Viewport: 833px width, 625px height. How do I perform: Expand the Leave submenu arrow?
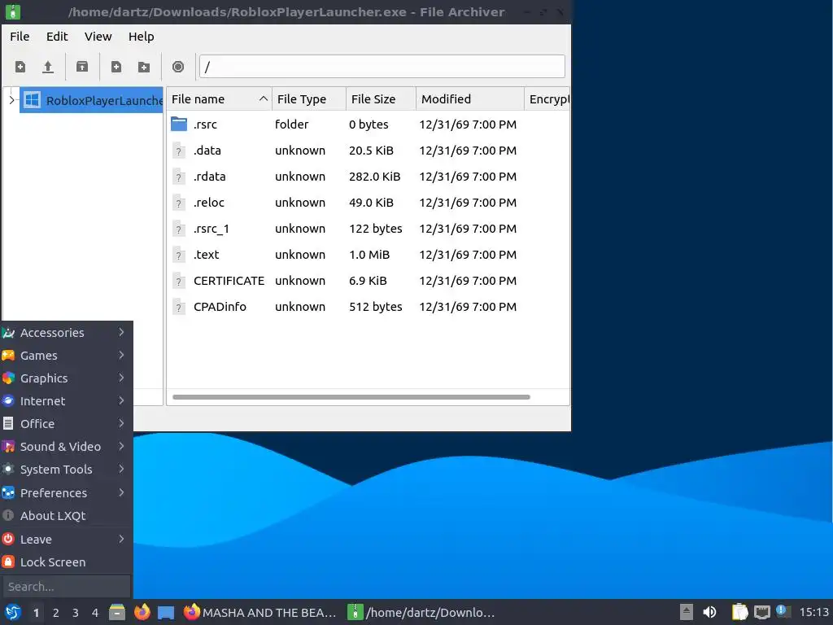121,539
